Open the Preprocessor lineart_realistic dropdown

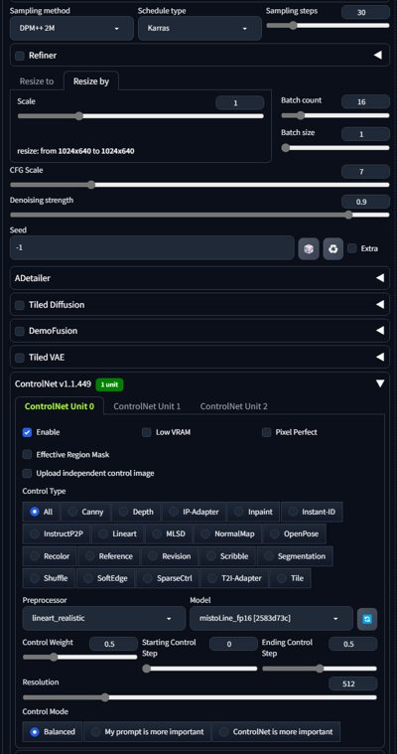click(104, 618)
